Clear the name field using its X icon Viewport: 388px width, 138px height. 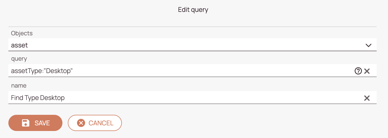click(367, 98)
